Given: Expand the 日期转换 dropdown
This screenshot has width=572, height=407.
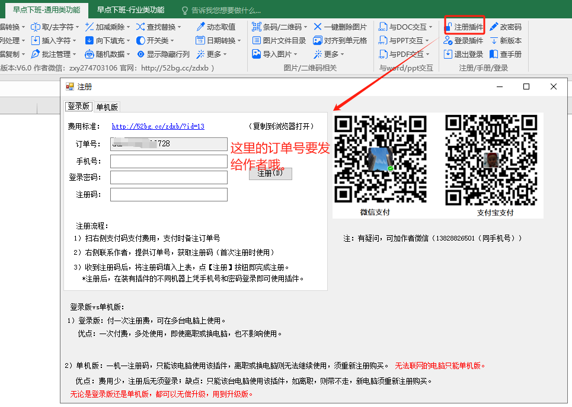Looking at the screenshot, I should (x=239, y=41).
